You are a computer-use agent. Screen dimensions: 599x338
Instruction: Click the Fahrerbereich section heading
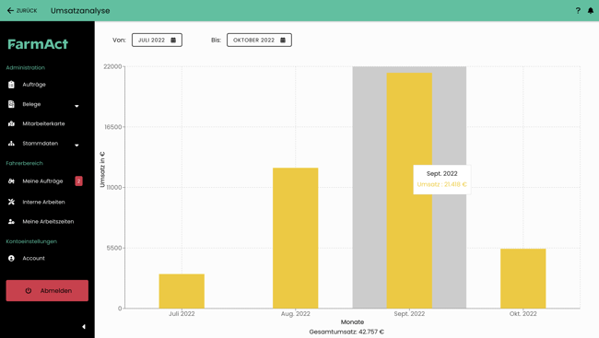[25, 163]
